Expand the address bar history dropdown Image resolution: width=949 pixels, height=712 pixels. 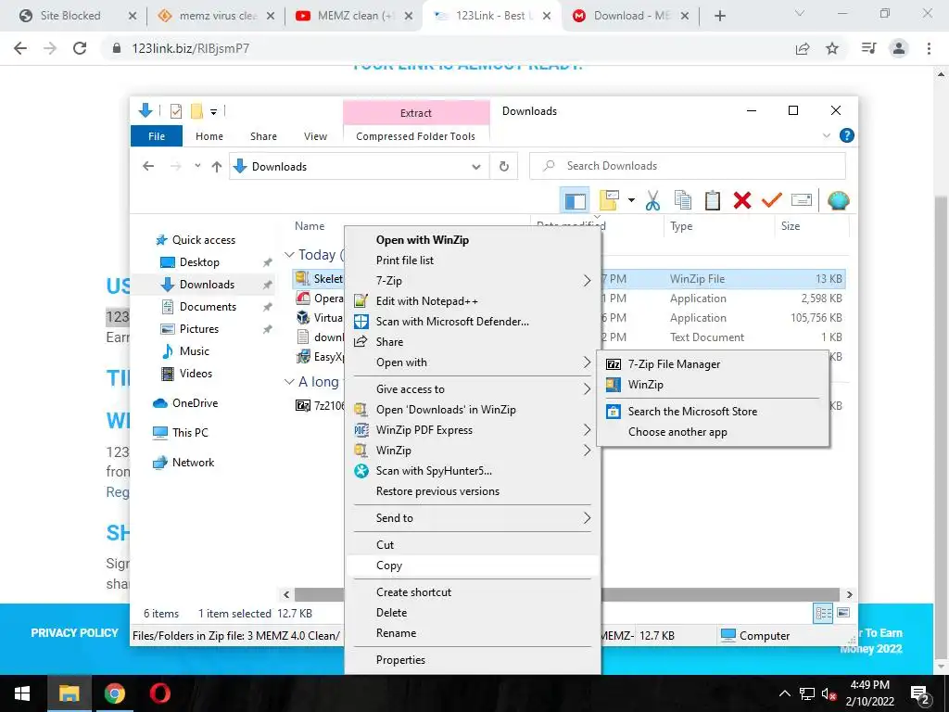pyautogui.click(x=476, y=167)
